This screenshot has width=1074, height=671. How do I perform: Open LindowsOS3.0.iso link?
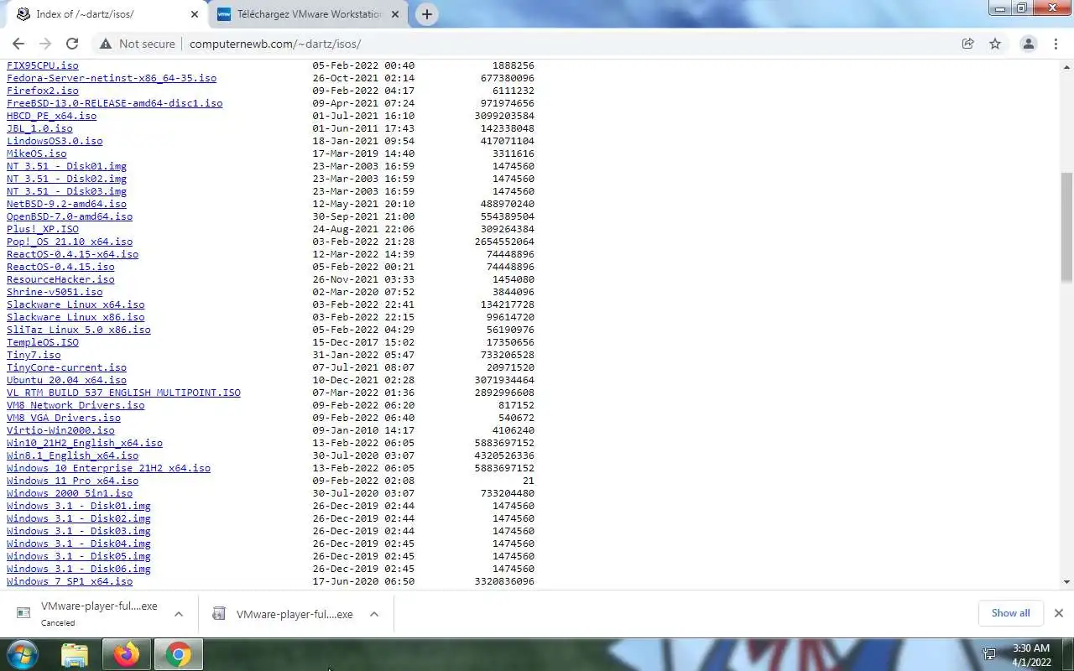click(x=55, y=141)
